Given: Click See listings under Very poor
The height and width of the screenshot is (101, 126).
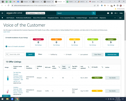Looking at the screenshot, I should pos(38,45).
